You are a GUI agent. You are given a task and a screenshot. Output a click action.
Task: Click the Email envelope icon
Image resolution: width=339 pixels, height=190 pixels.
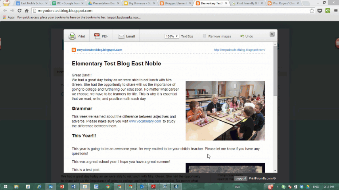[121, 36]
